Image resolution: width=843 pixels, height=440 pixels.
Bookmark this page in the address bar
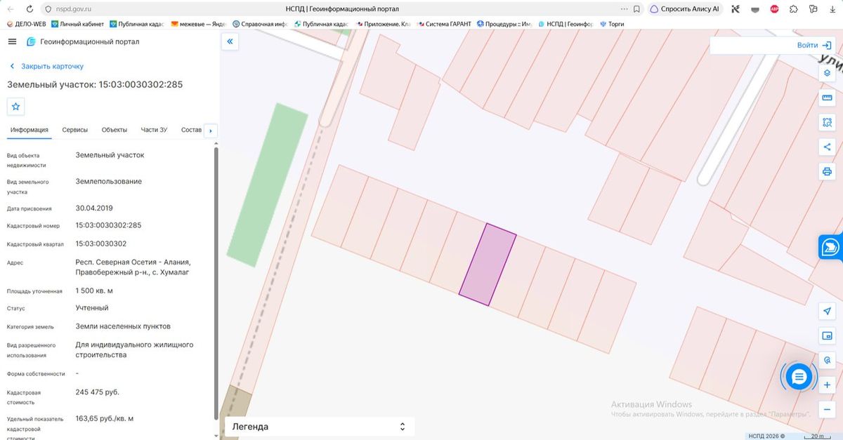(636, 9)
